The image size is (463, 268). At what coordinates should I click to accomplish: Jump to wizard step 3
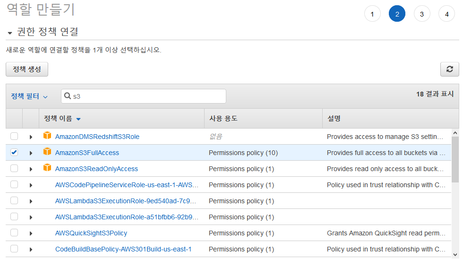[x=422, y=14]
